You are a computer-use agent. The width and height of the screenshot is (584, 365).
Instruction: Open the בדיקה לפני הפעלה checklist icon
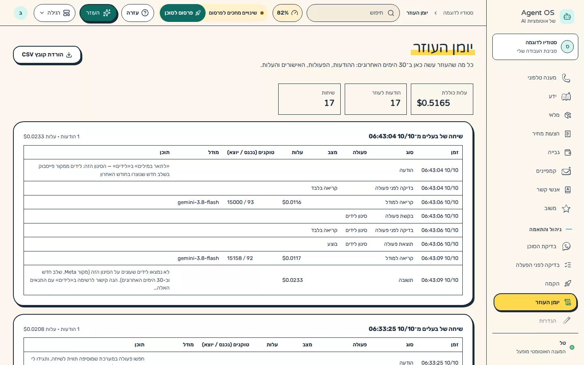(x=567, y=265)
